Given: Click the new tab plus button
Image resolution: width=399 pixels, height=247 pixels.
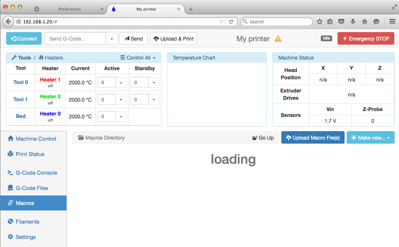Looking at the screenshot, I should pos(191,9).
